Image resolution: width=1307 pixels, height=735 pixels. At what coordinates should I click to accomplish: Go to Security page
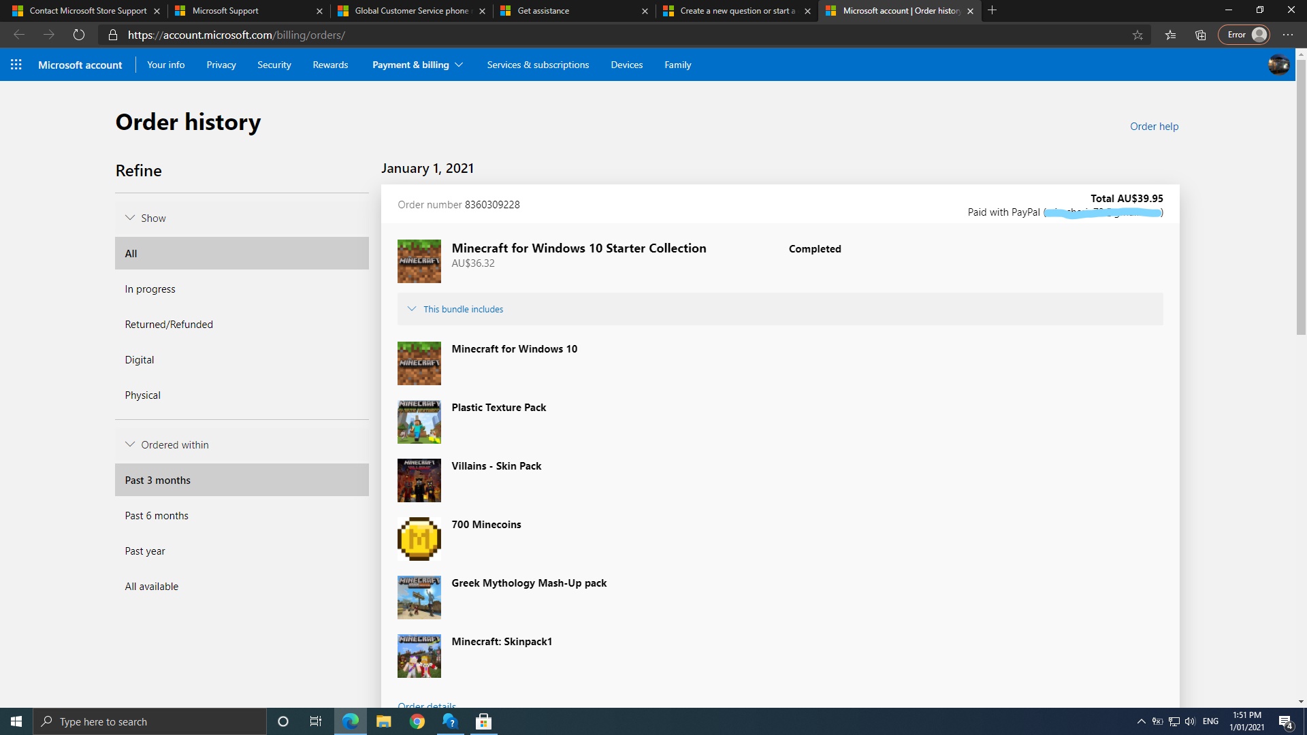[274, 65]
